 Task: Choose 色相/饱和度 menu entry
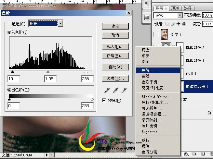tap(158, 102)
